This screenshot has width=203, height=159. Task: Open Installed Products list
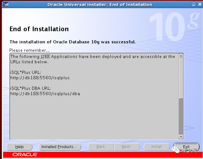[60, 147]
